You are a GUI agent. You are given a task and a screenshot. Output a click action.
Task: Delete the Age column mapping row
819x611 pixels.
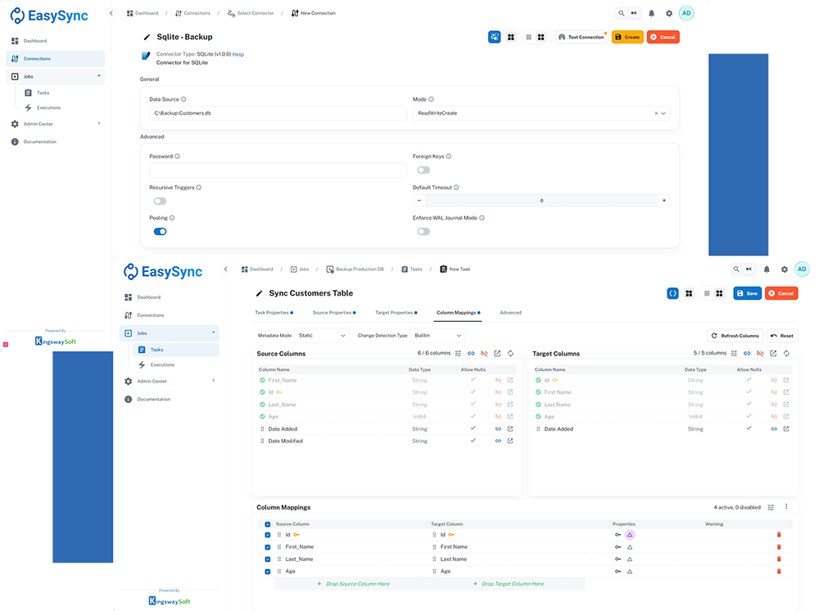coord(779,572)
